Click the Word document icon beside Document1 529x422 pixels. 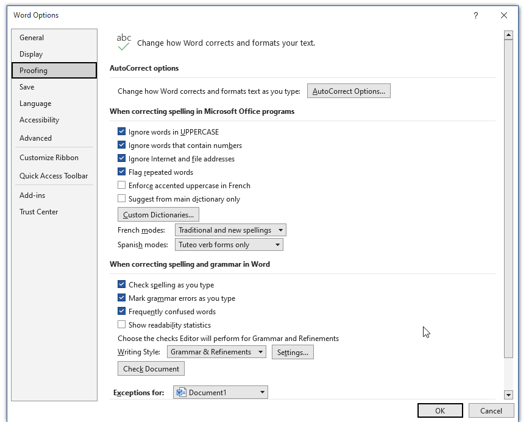tap(181, 392)
